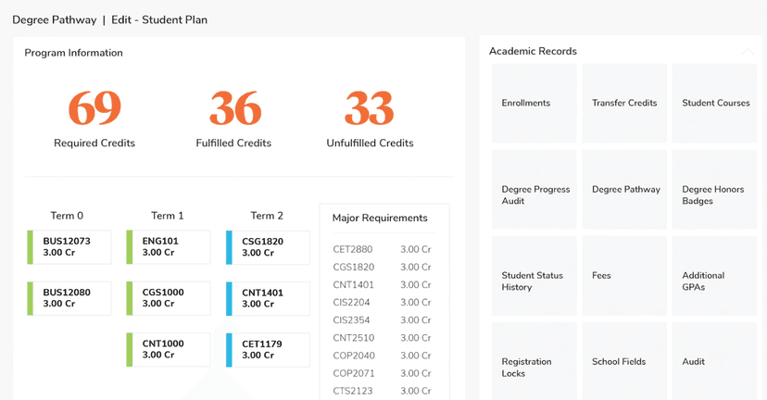Open Registration Locks tile
767x400 pixels.
coord(534,367)
